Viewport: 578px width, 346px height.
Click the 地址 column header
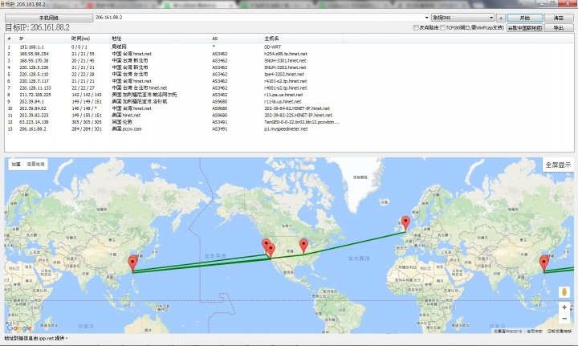tap(160, 39)
